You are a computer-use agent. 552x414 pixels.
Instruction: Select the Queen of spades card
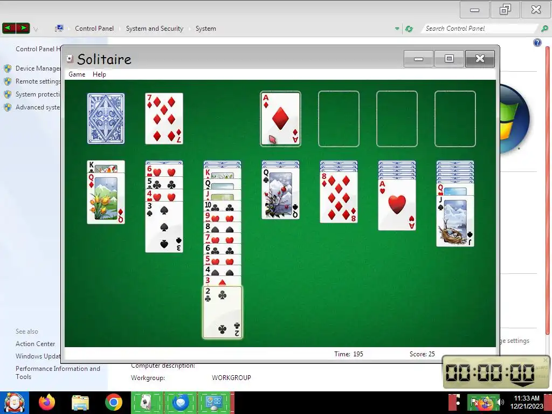coord(280,194)
